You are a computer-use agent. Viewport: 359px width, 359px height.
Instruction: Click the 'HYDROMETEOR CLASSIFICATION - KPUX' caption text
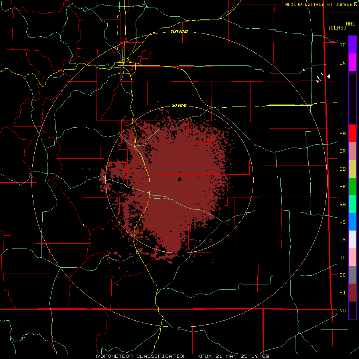pyautogui.click(x=152, y=356)
